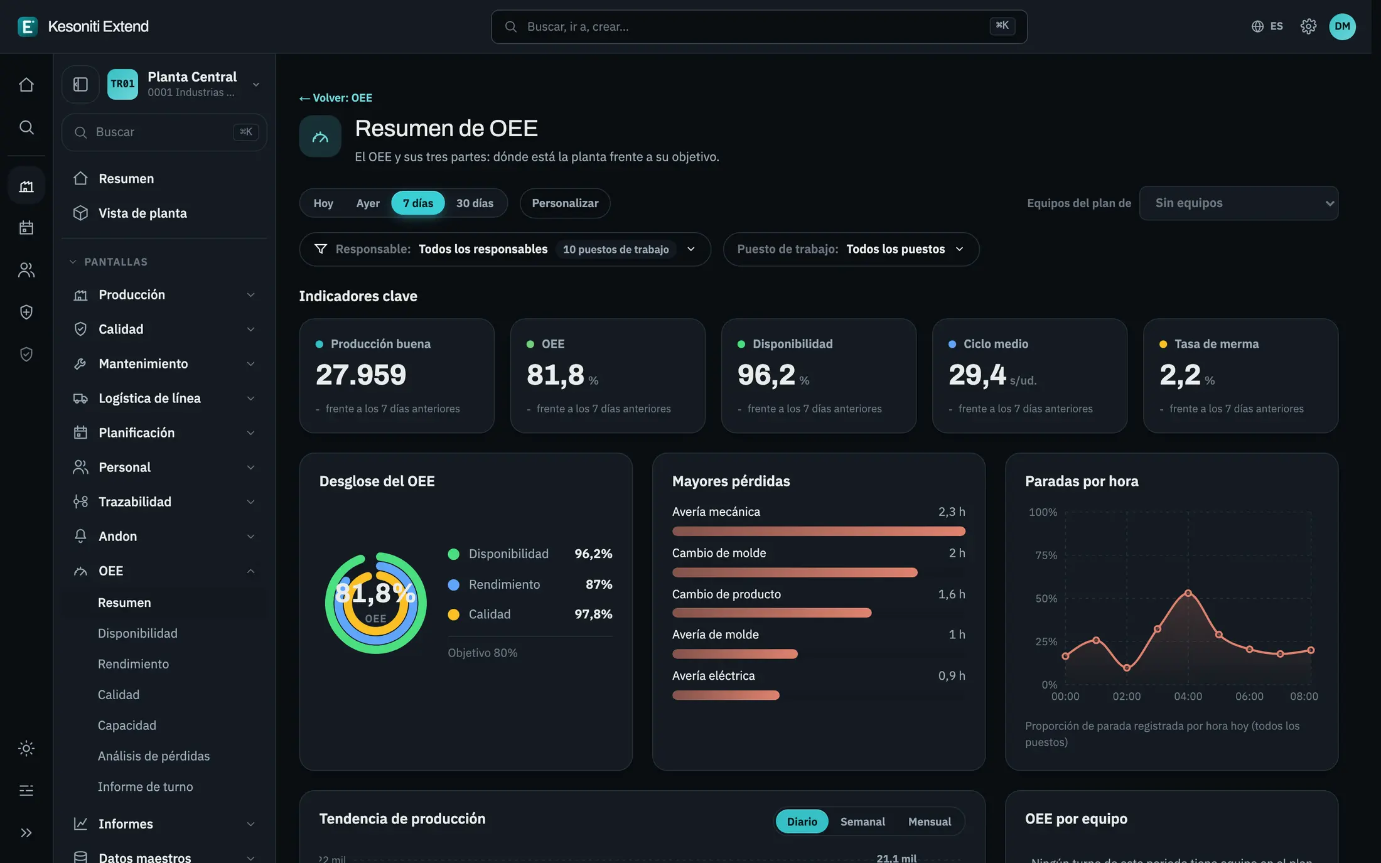Select the factory icon in left rail

(26, 186)
